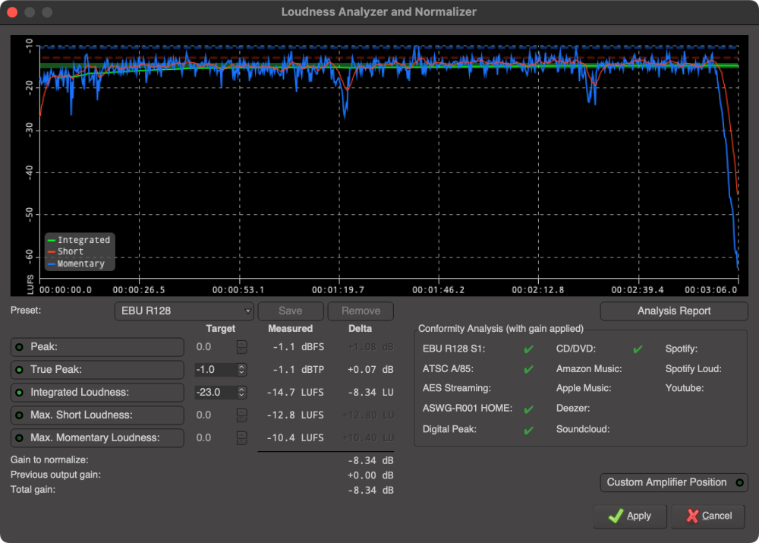Image resolution: width=759 pixels, height=543 pixels.
Task: Disable the Max. Momentary Loudness LED
Action: pyautogui.click(x=18, y=438)
